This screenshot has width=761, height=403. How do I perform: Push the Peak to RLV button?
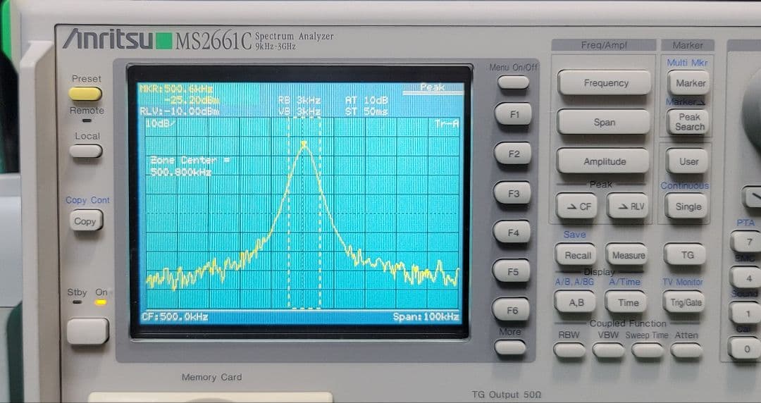[x=628, y=206]
